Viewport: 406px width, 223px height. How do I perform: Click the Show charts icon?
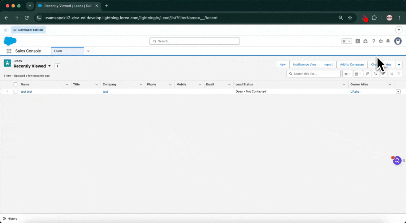pos(392,74)
